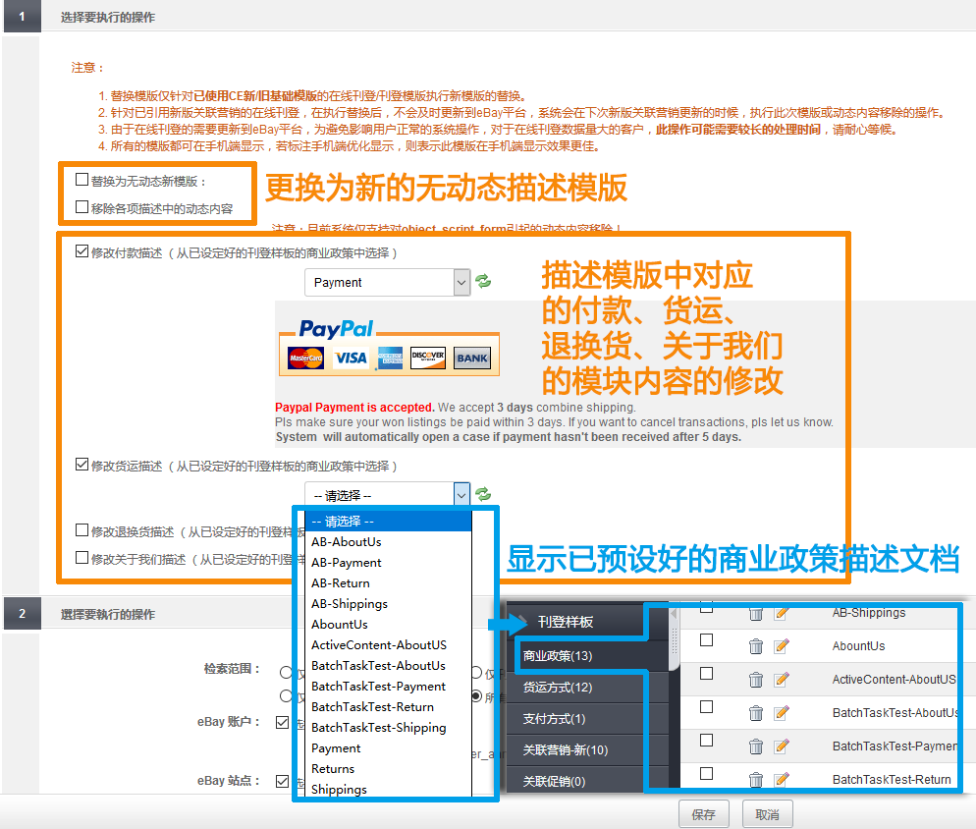The width and height of the screenshot is (976, 829).
Task: Click the sidebar panel resize handle
Action: [675, 640]
